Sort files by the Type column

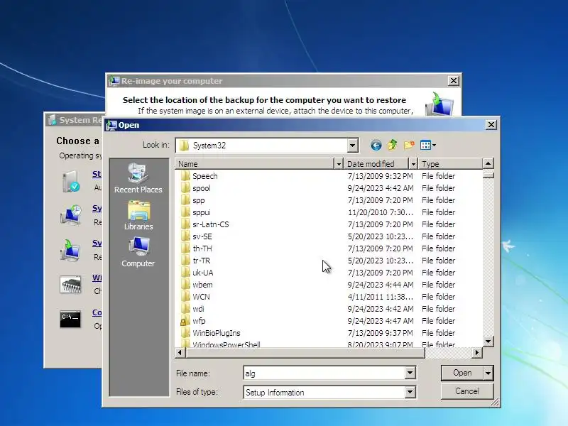coord(450,164)
